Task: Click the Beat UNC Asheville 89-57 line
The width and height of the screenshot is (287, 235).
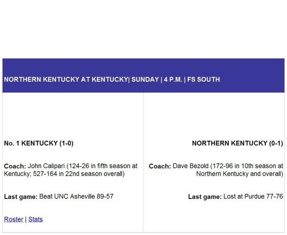Action: pos(59,196)
